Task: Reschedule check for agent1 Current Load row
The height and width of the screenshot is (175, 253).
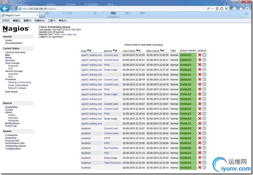Action: click(204, 55)
